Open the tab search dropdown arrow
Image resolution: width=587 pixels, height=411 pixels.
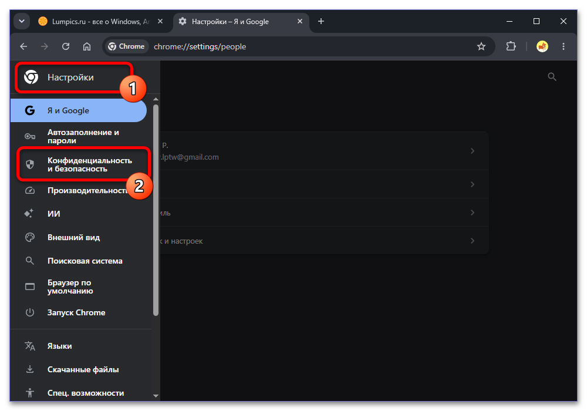tap(22, 21)
